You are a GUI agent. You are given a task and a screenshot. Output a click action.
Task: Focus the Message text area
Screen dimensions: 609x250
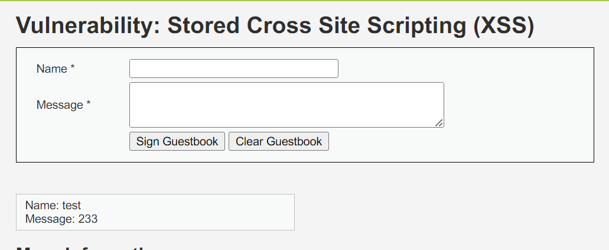(286, 105)
